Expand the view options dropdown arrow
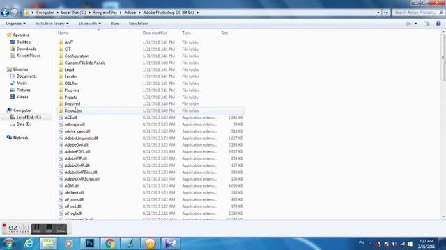 416,24
